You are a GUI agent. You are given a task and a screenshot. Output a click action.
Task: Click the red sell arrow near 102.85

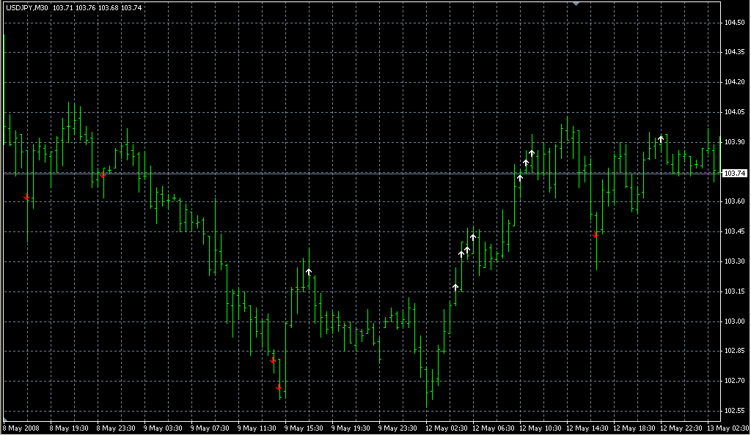coord(273,360)
